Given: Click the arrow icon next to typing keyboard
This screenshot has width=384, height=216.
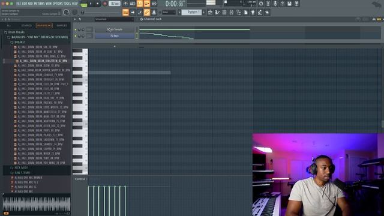Looking at the screenshot, I should click(x=133, y=12).
